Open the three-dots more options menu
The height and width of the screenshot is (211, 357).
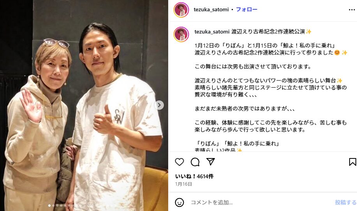point(352,10)
